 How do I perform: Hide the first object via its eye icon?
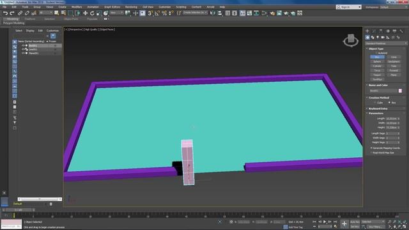pyautogui.click(x=23, y=45)
